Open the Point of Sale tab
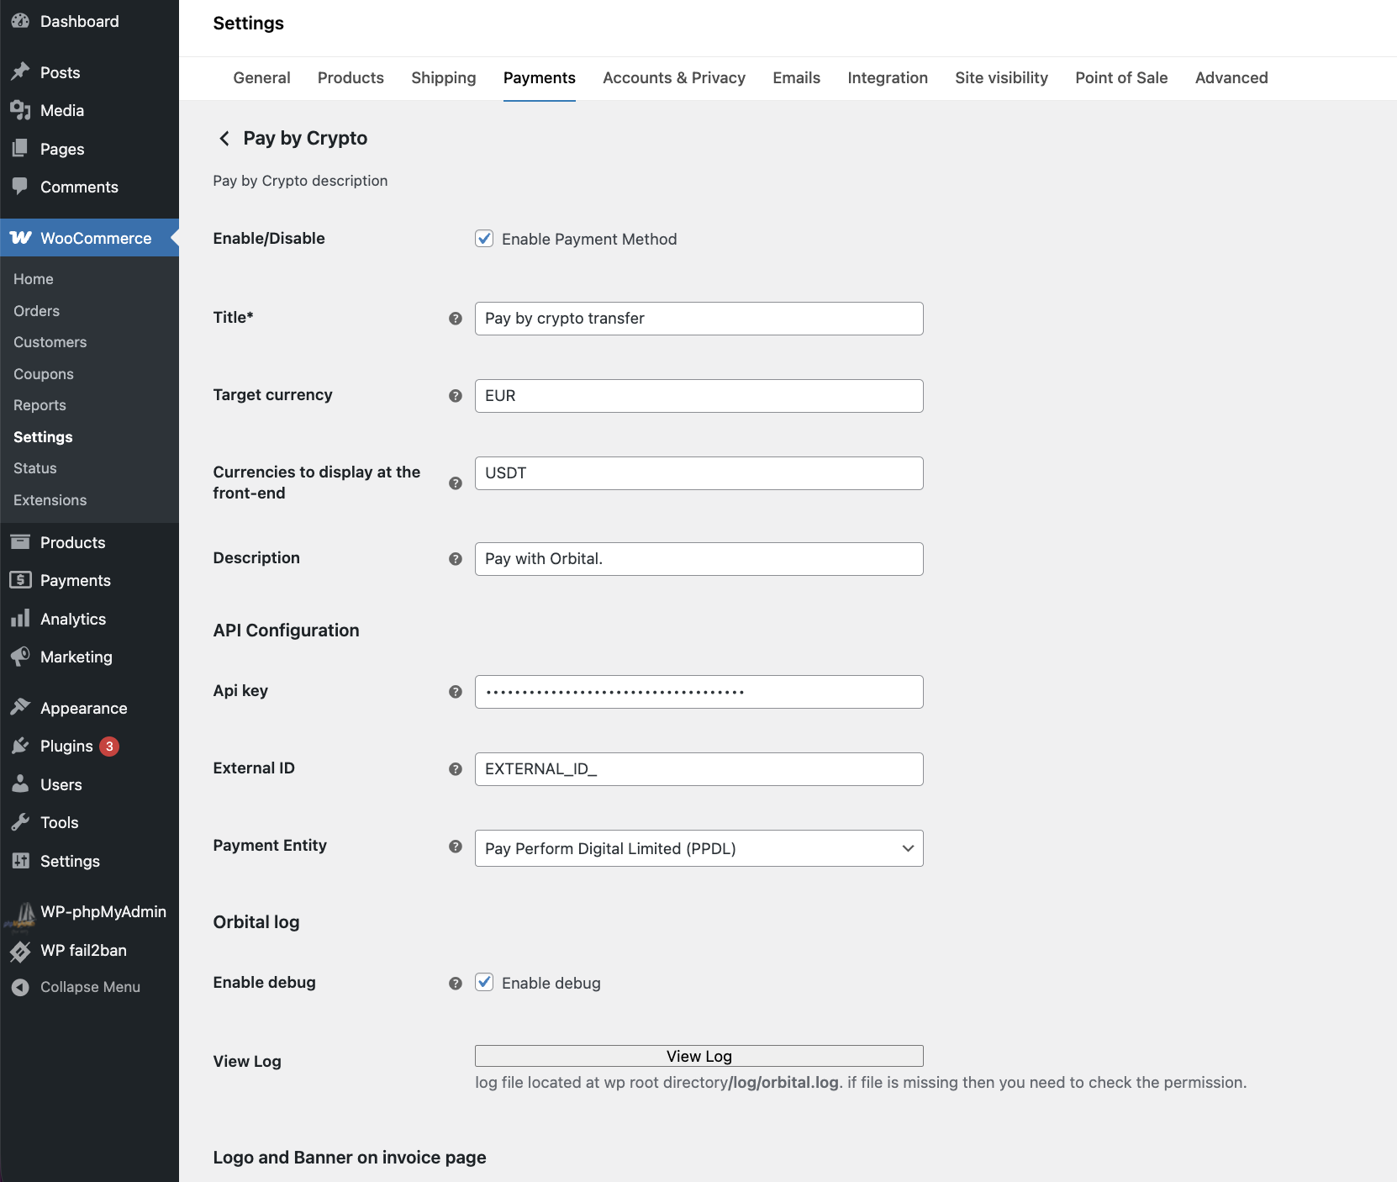Screen dimensions: 1397x1182 click(x=1121, y=78)
